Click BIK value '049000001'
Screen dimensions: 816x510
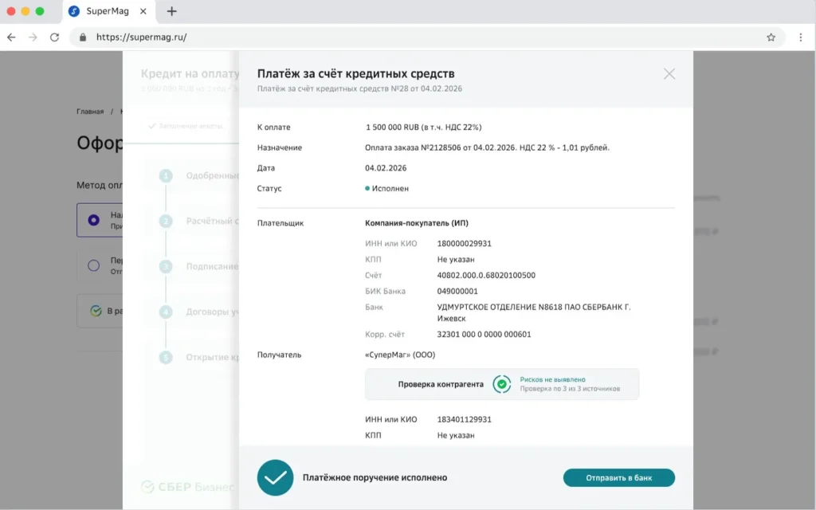tap(457, 292)
